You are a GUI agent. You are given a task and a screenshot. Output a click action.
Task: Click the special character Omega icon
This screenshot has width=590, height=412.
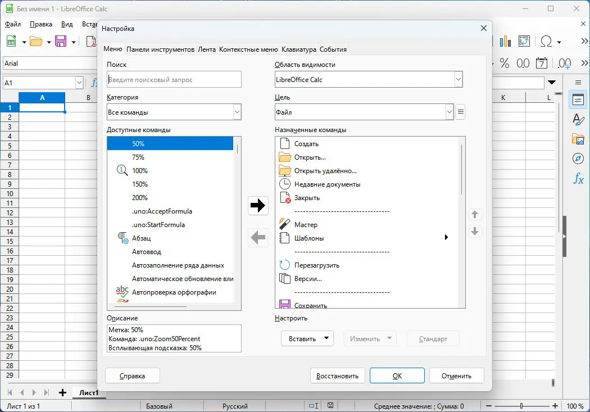(546, 41)
